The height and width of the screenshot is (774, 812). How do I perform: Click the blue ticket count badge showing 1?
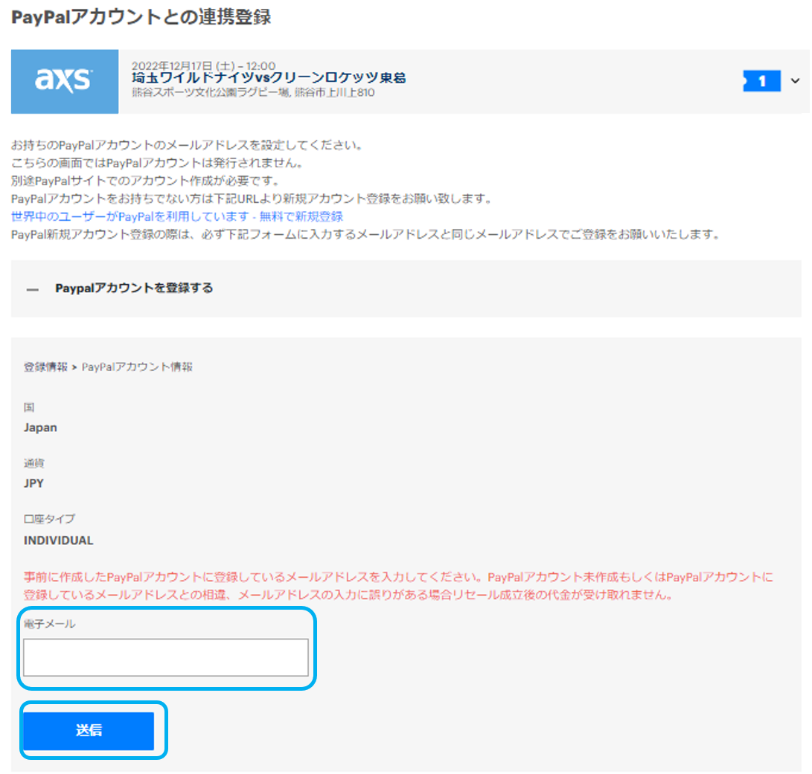click(761, 81)
